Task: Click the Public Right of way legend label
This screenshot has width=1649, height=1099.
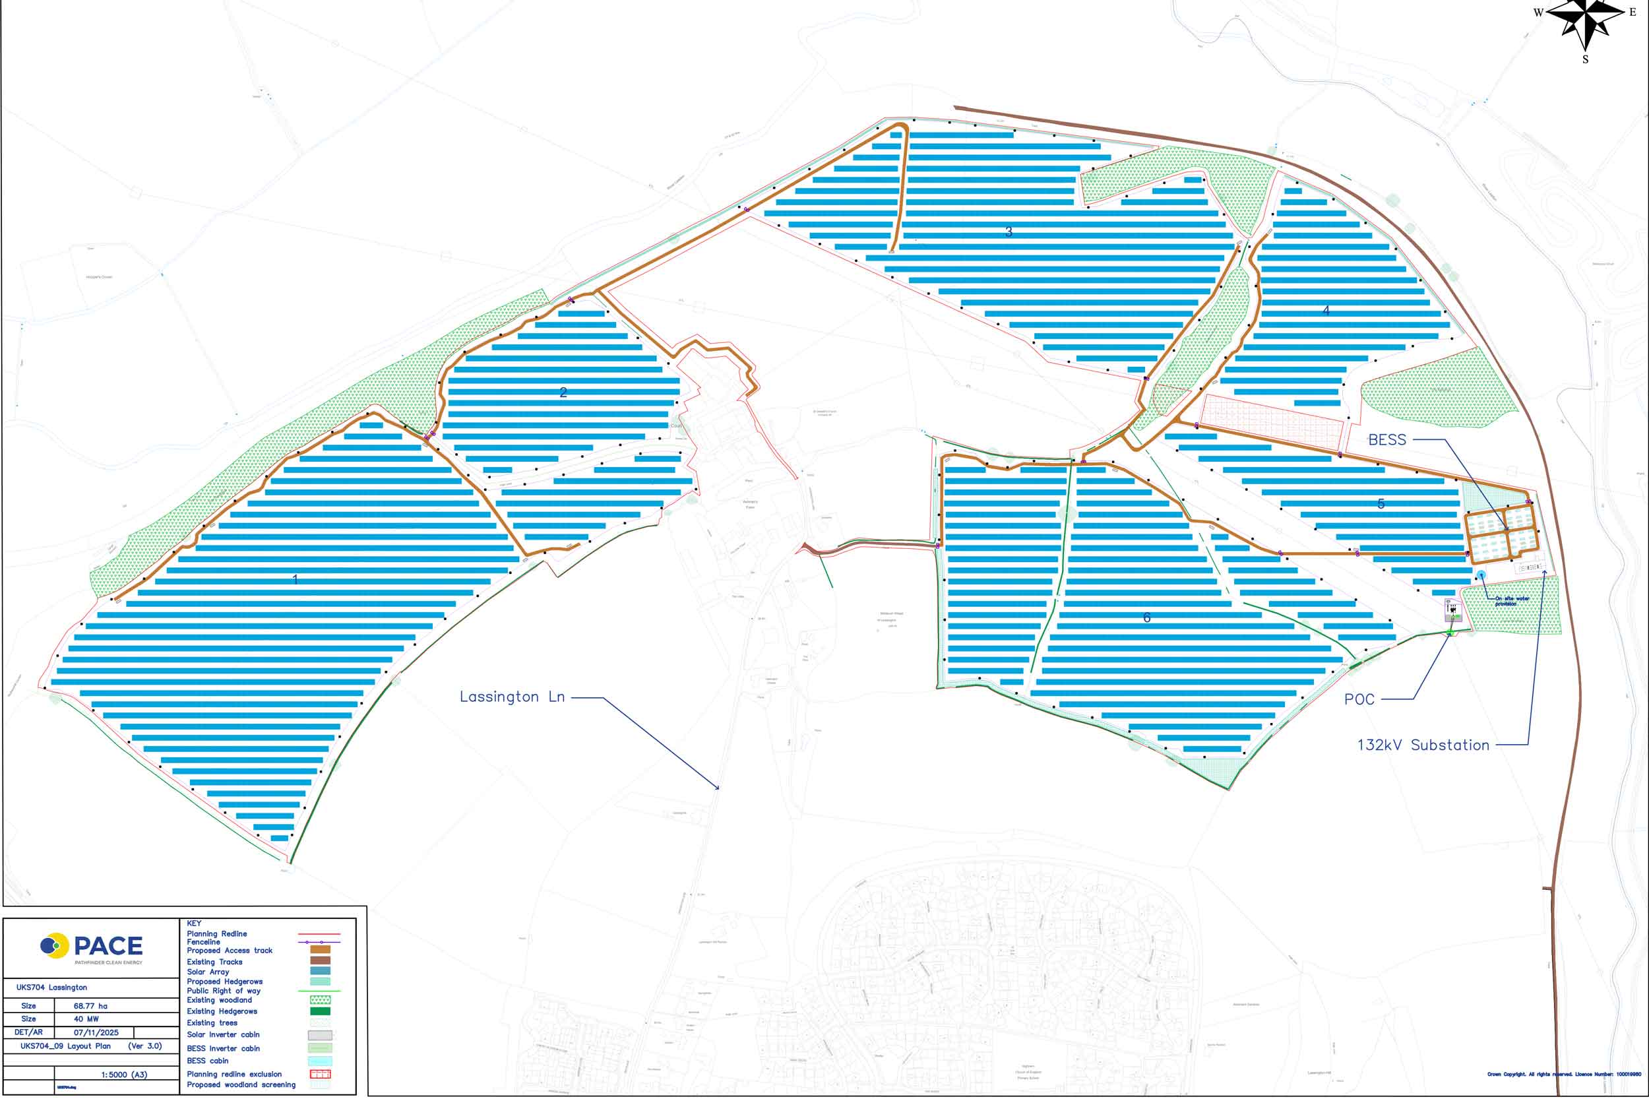Action: click(224, 991)
